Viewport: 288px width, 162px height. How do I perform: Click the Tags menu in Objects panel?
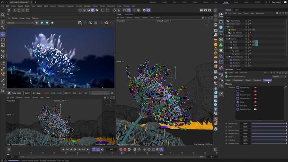click(252, 13)
